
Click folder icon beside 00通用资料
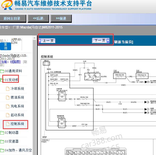click(x=2, y=71)
